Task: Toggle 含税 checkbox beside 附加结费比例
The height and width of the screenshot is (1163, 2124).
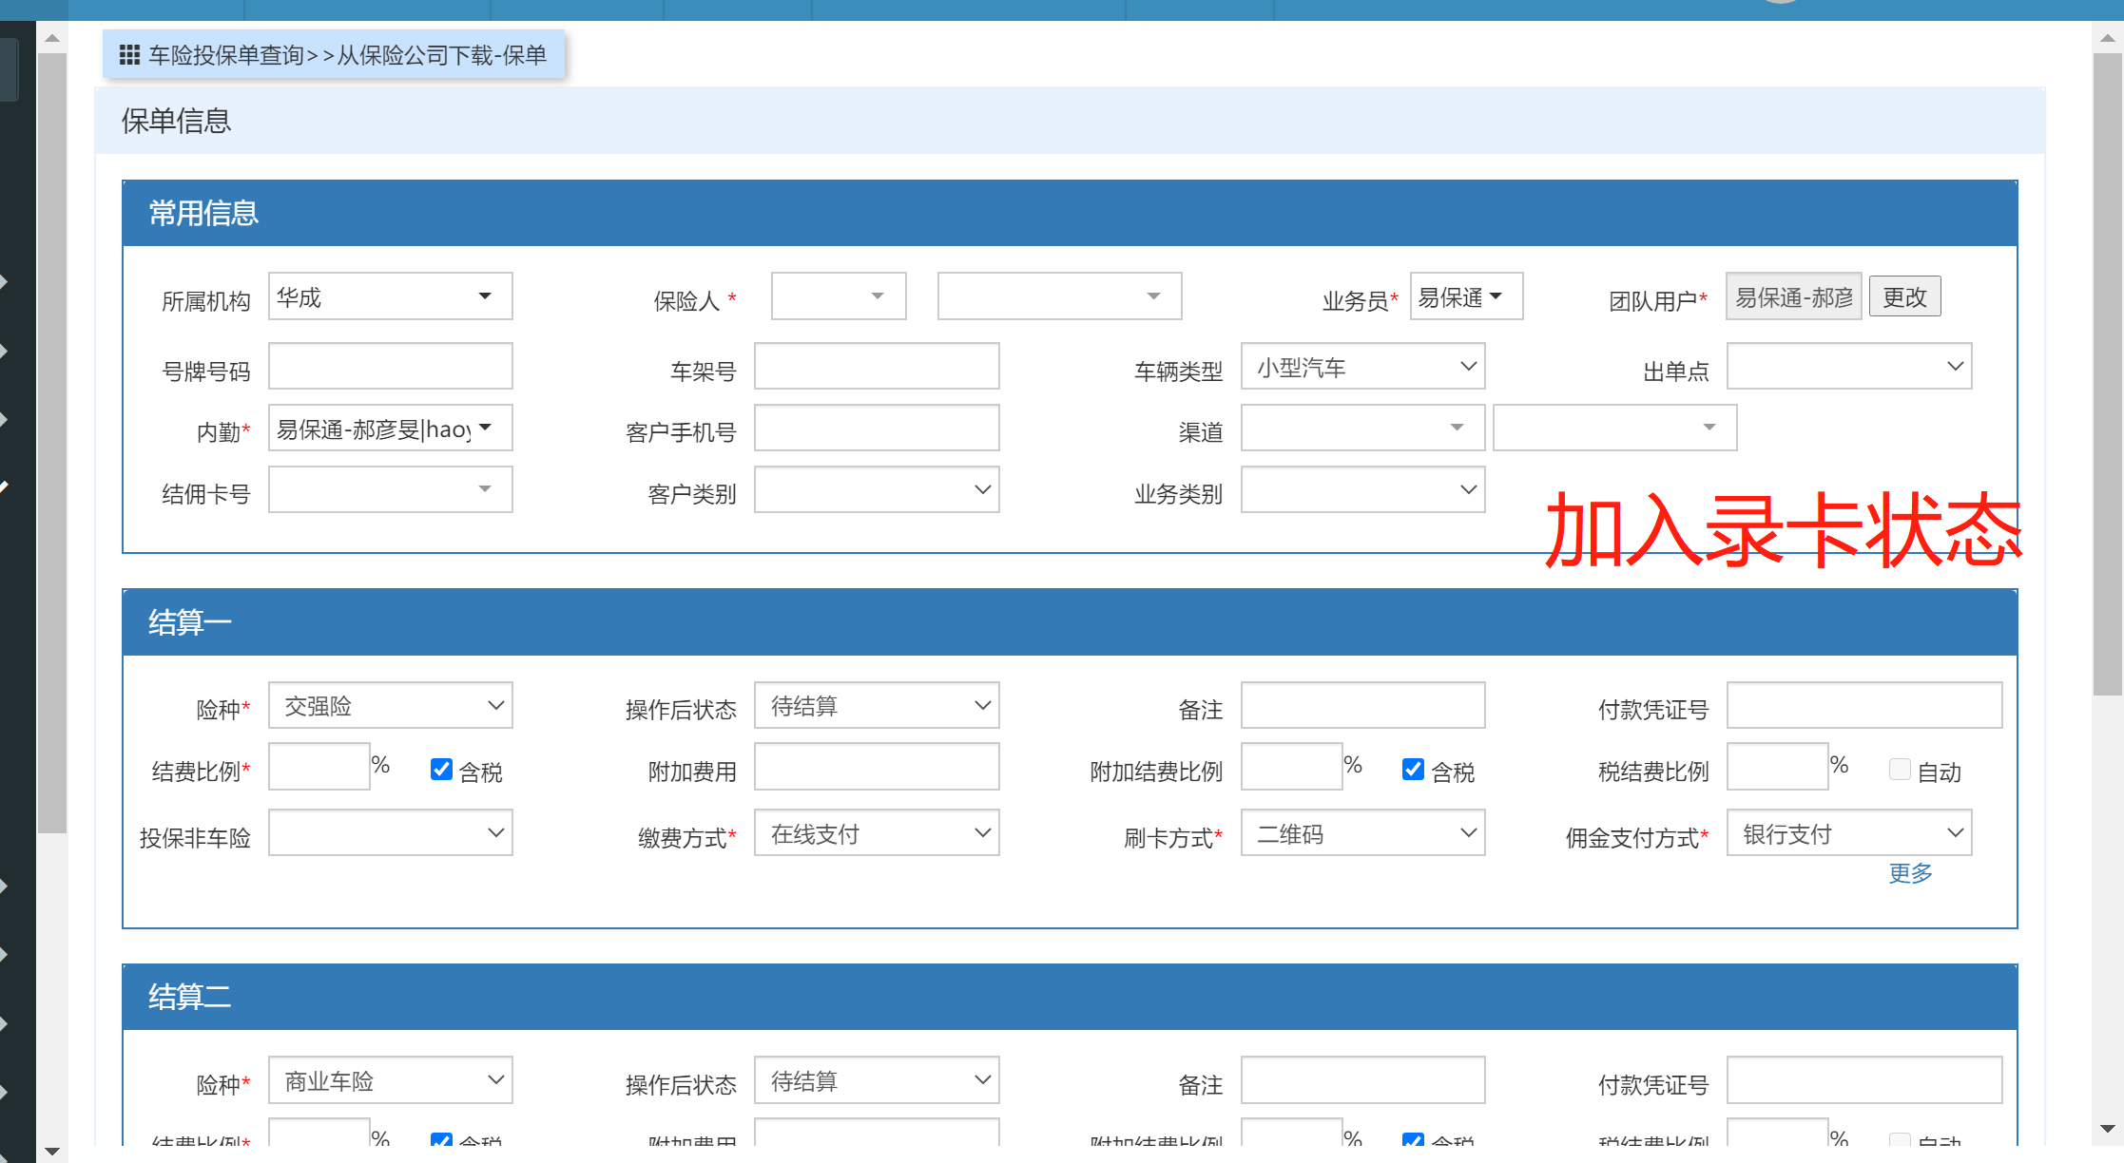Action: 1413,770
